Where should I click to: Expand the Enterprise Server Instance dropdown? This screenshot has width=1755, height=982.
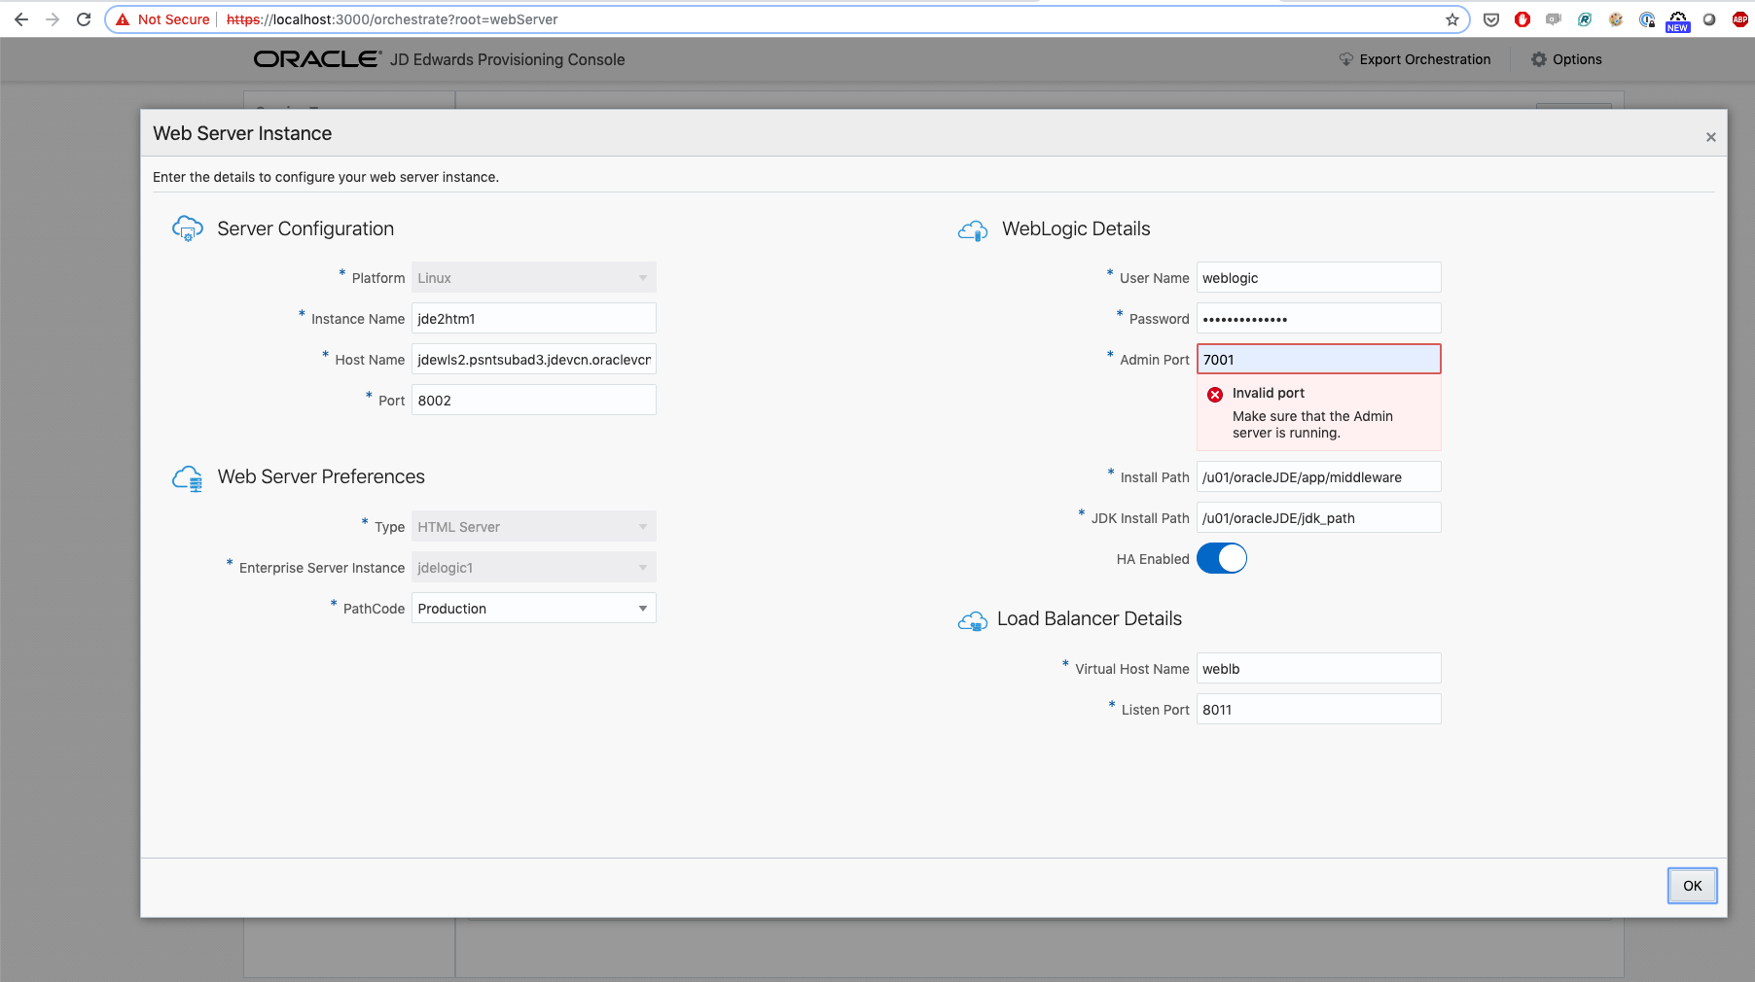534,568
